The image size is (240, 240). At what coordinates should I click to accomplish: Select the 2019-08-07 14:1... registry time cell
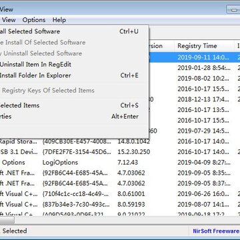pyautogui.click(x=203, y=205)
